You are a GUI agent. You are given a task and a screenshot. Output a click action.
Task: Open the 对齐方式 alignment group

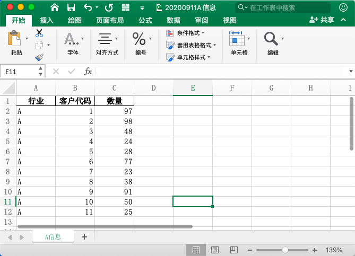click(x=107, y=44)
